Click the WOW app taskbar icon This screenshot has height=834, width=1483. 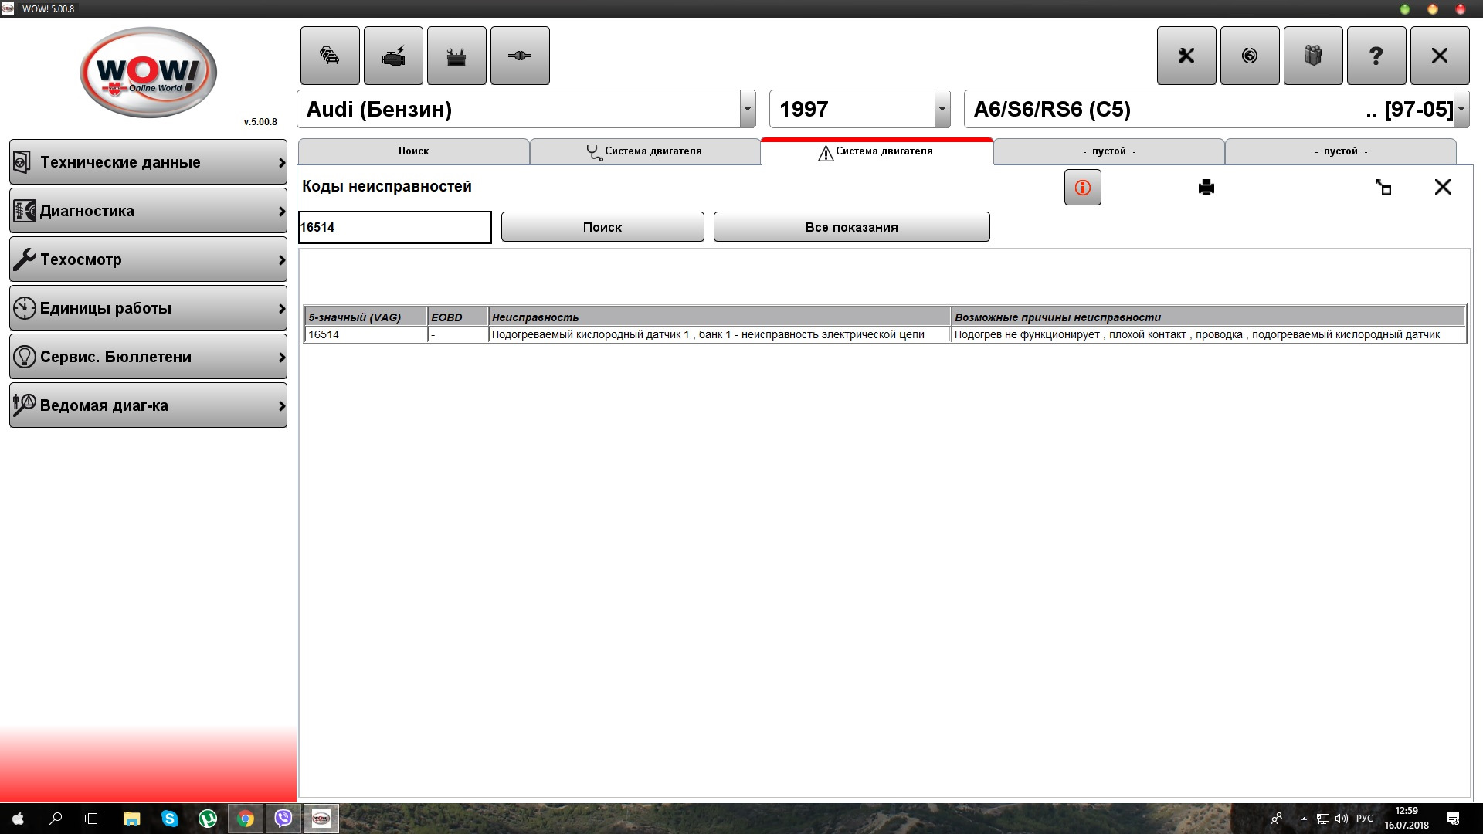pos(321,819)
